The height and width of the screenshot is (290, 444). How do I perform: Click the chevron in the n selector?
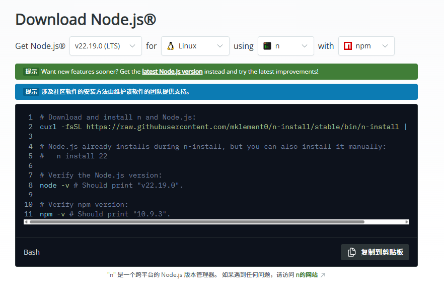[305, 46]
